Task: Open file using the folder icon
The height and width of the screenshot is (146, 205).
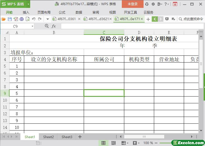Action: coord(4,19)
